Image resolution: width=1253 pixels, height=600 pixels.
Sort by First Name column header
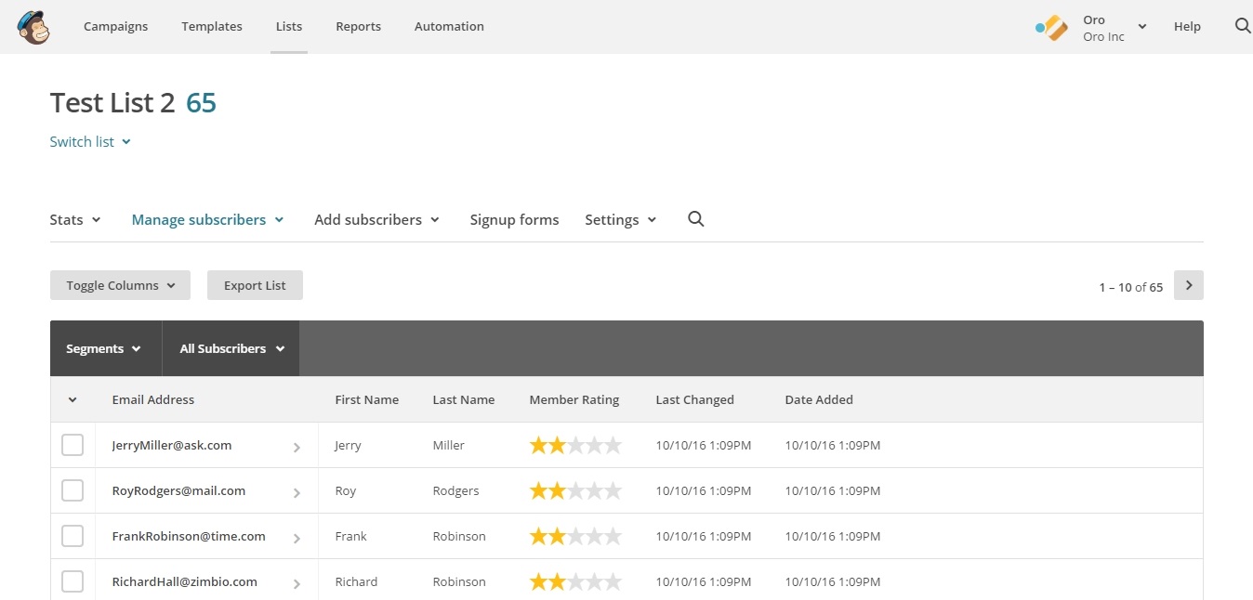click(366, 399)
